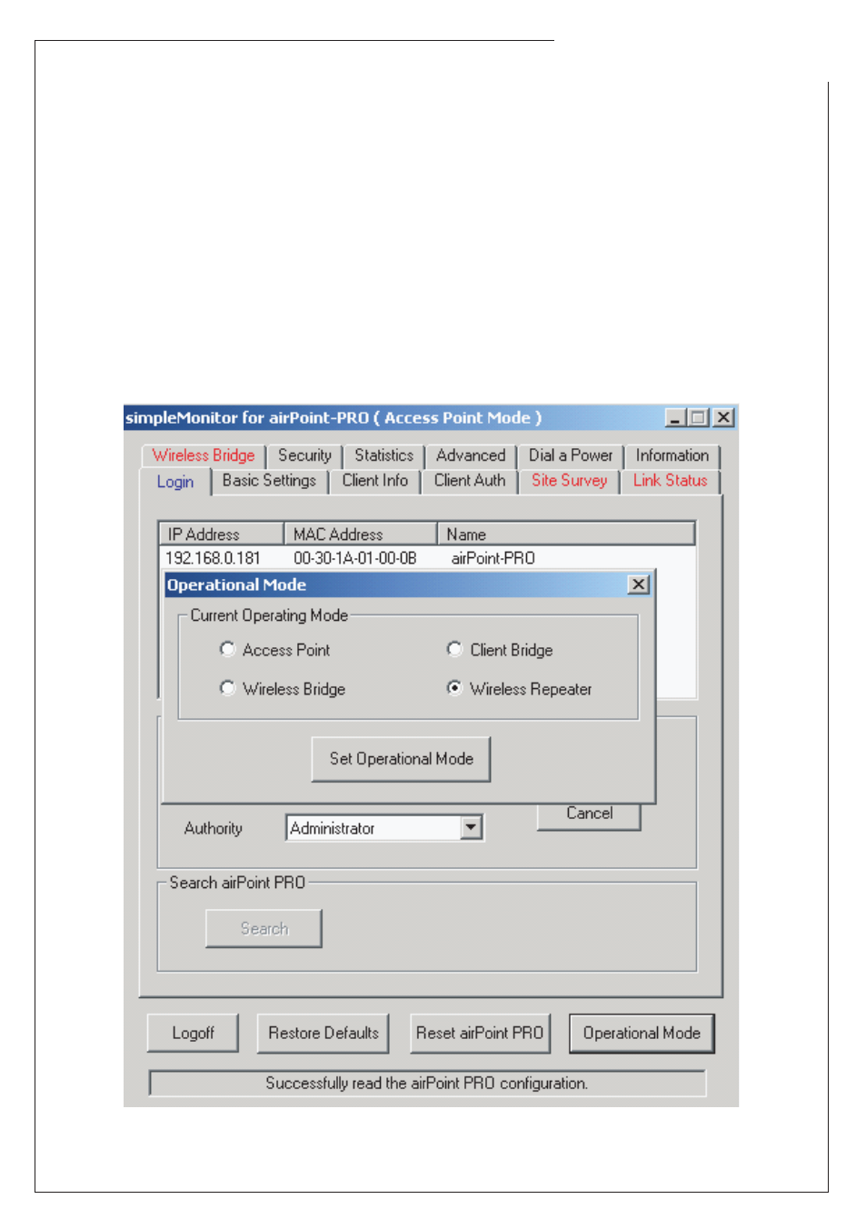Open the Site Survey tab
This screenshot has width=866, height=1229.
(x=569, y=481)
